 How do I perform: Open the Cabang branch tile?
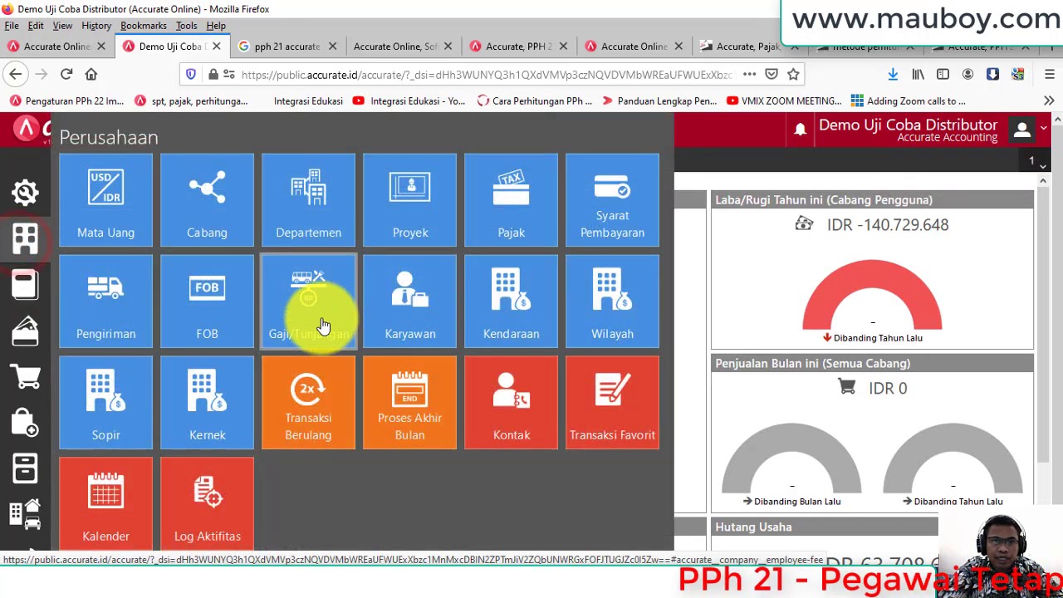[x=207, y=200]
